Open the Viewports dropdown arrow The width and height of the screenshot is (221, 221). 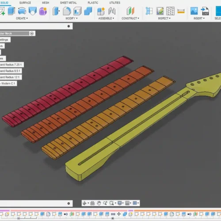click(x=138, y=203)
